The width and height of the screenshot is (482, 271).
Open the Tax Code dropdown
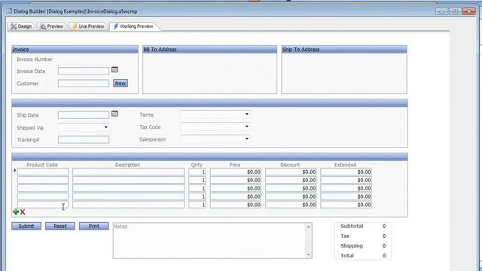247,126
